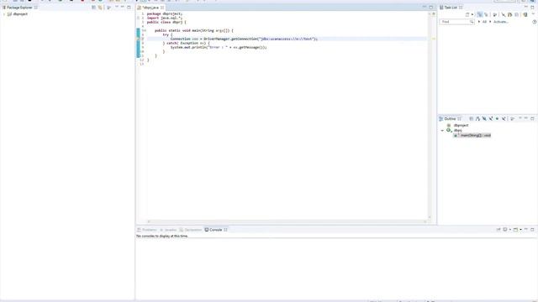Click the Pin Console icon
Screen dimensions: 538x302
pos(498,230)
